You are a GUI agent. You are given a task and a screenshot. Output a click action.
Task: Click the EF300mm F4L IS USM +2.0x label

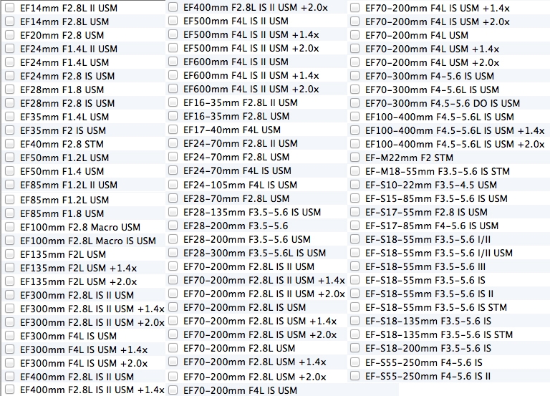pyautogui.click(x=84, y=363)
